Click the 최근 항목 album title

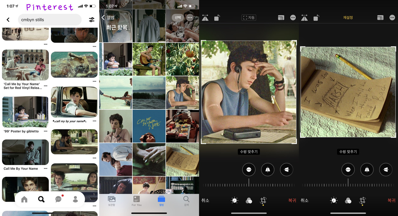click(x=117, y=27)
